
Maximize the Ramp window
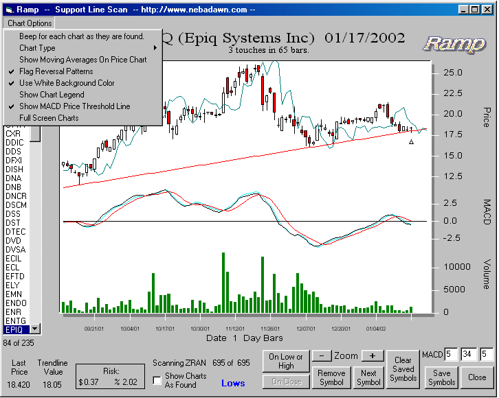point(475,10)
